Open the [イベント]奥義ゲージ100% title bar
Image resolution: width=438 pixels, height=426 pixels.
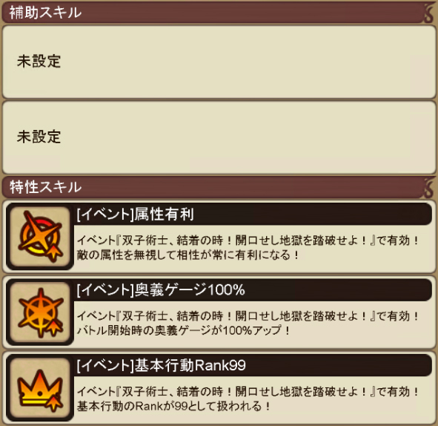(x=253, y=290)
